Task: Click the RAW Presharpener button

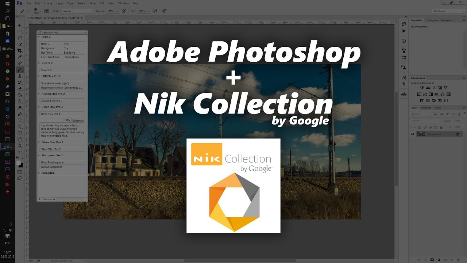Action: [62, 162]
